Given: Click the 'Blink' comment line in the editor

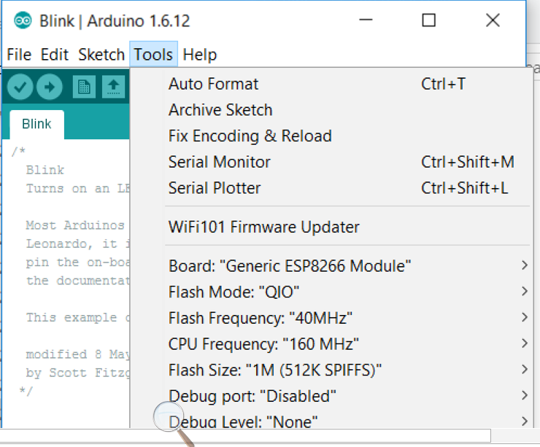Looking at the screenshot, I should [x=45, y=170].
